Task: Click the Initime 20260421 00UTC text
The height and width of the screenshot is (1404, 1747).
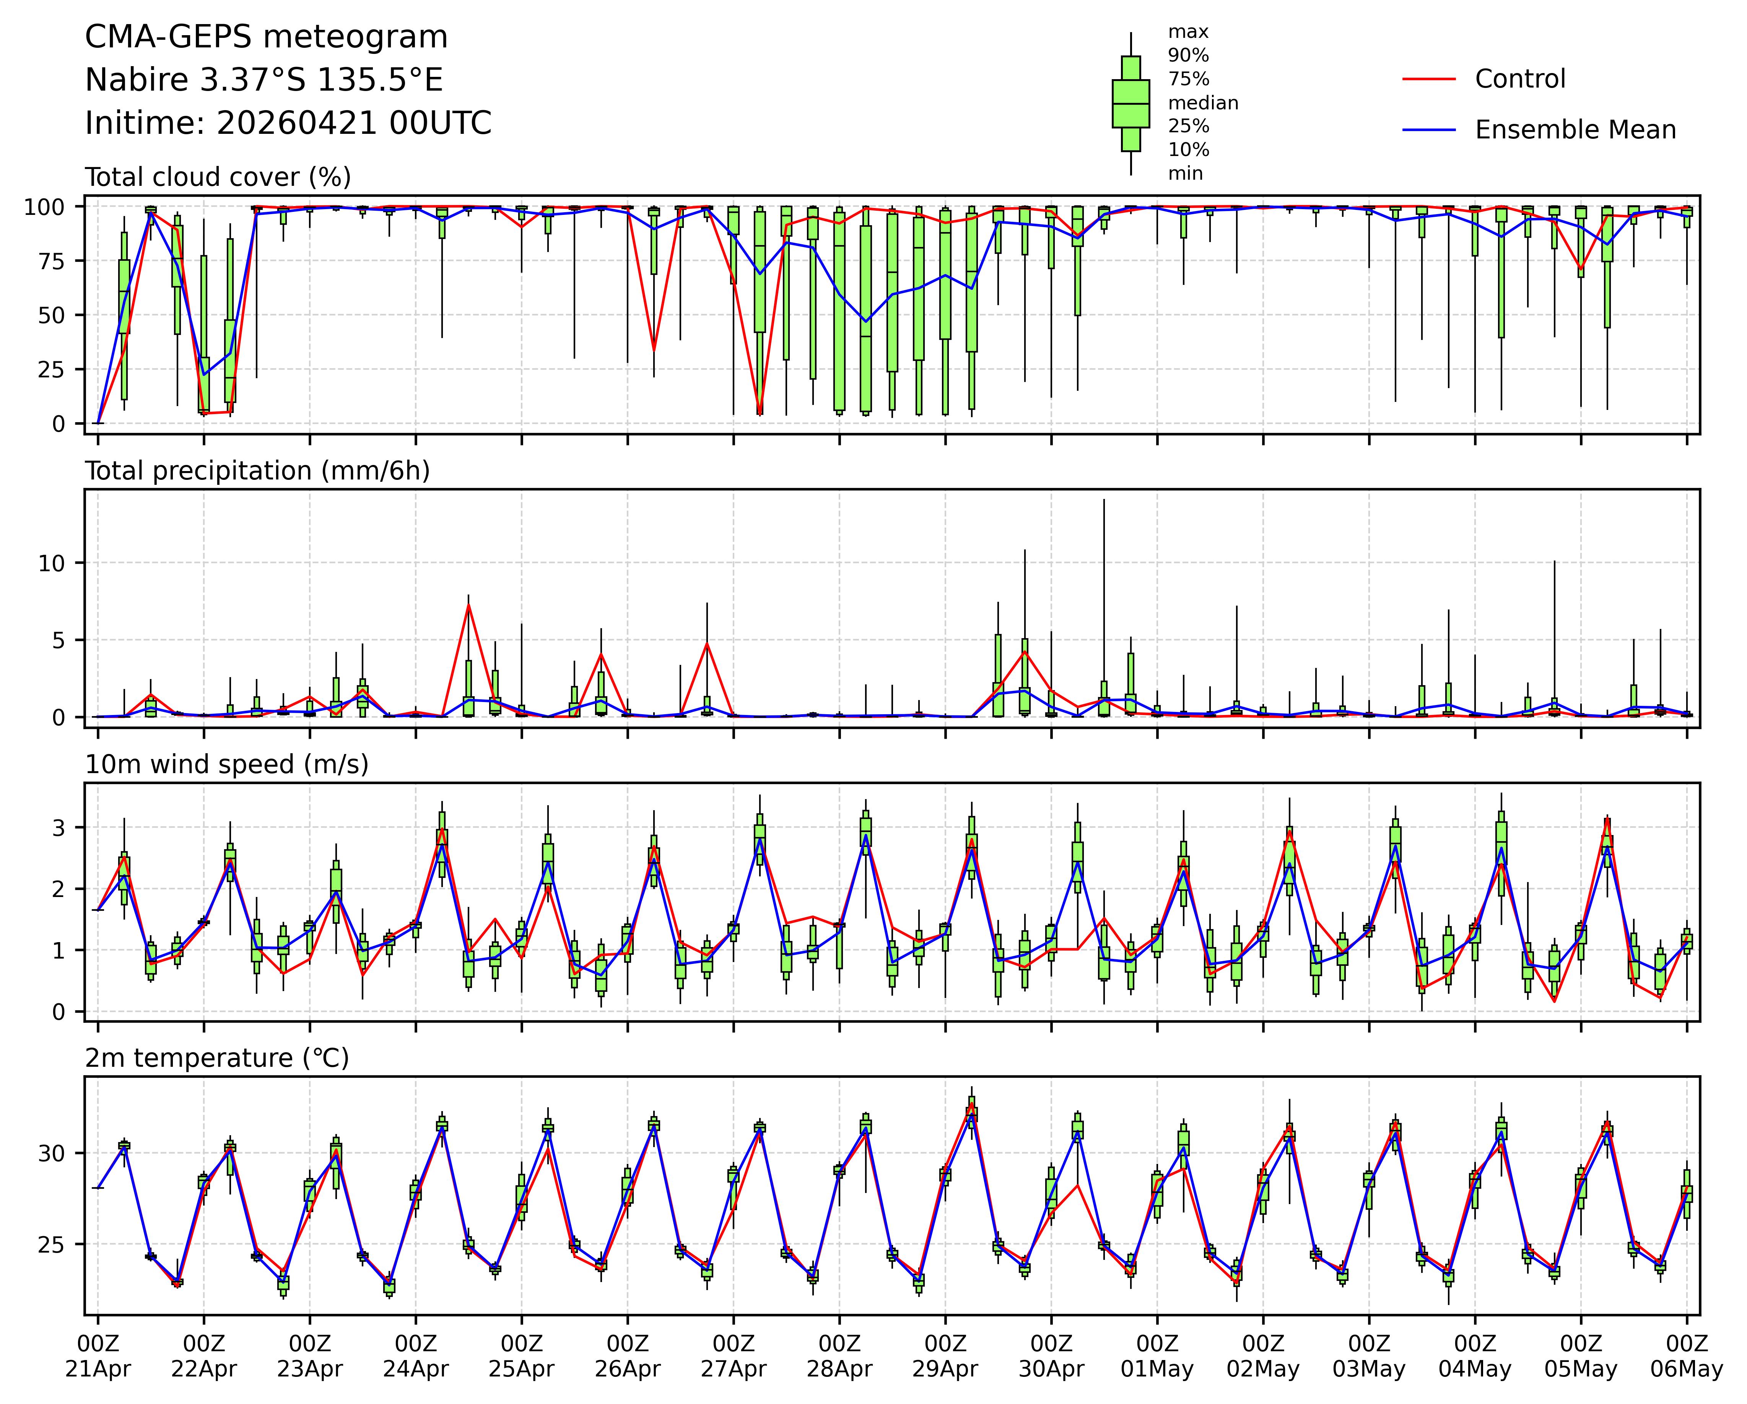Action: tap(288, 123)
